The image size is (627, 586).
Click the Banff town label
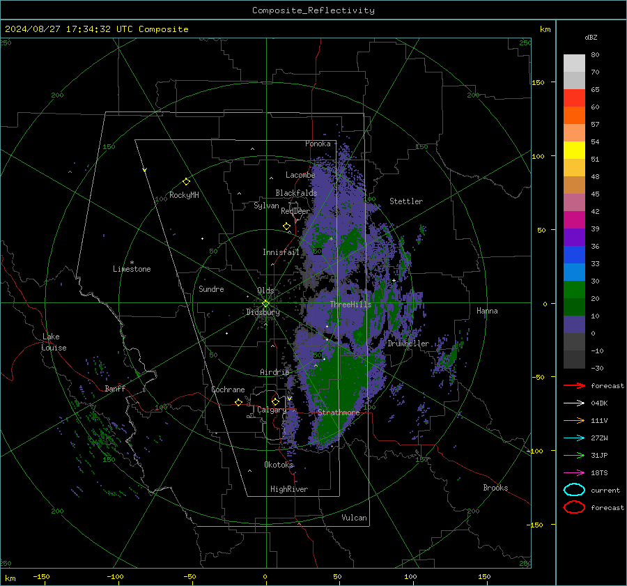115,388
